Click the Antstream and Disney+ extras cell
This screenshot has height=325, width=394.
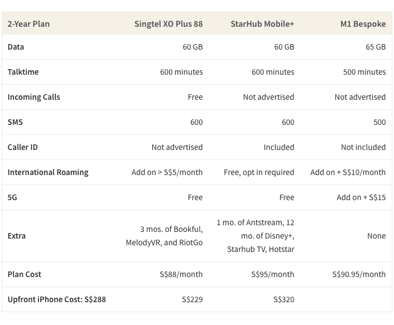click(256, 236)
